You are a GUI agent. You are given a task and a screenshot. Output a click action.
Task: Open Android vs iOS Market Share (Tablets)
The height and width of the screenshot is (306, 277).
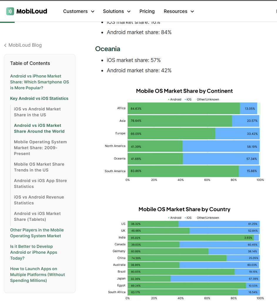37,216
